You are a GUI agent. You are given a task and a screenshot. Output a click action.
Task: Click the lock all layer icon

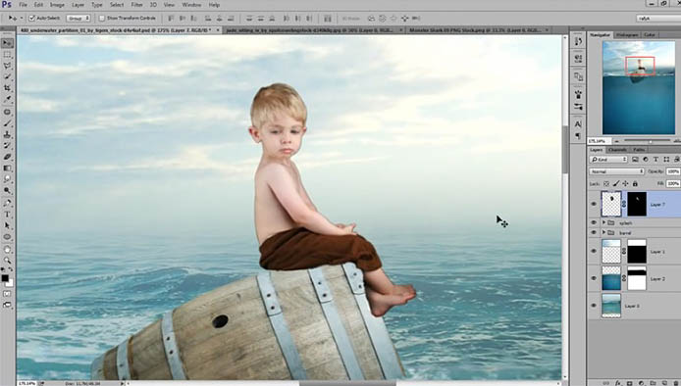(x=635, y=184)
